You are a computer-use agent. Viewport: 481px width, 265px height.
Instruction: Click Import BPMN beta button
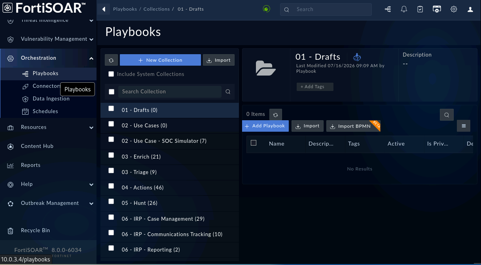pos(353,126)
